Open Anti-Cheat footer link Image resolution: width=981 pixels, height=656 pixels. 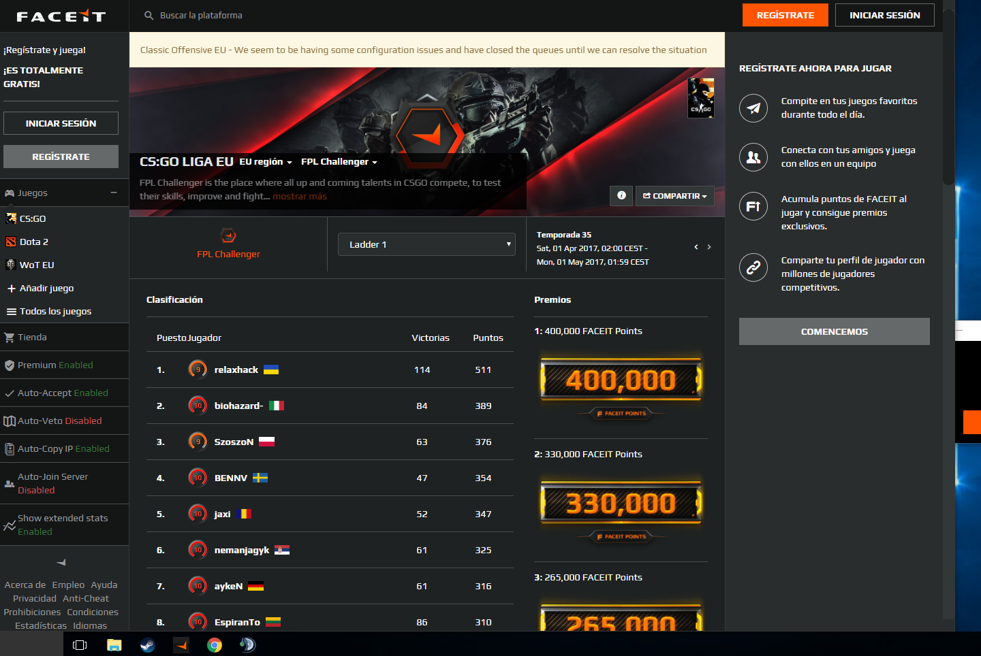pos(86,598)
